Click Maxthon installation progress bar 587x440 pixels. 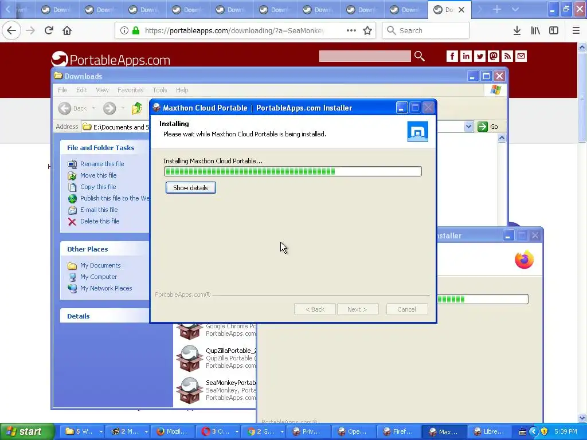[x=293, y=171]
